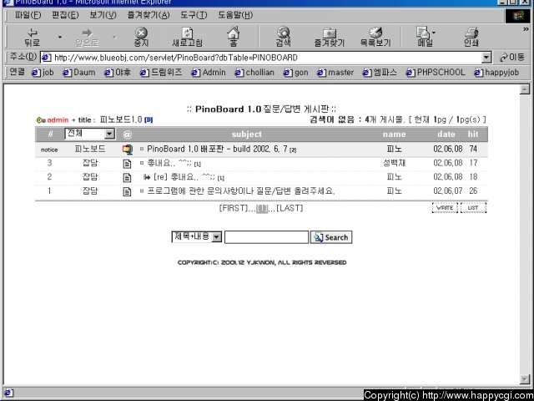Open the 도구(T) menu
The width and height of the screenshot is (534, 401).
pyautogui.click(x=194, y=15)
